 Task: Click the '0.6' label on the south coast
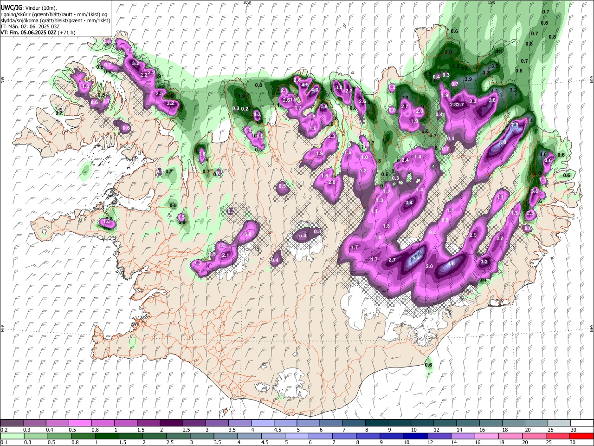tap(428, 365)
